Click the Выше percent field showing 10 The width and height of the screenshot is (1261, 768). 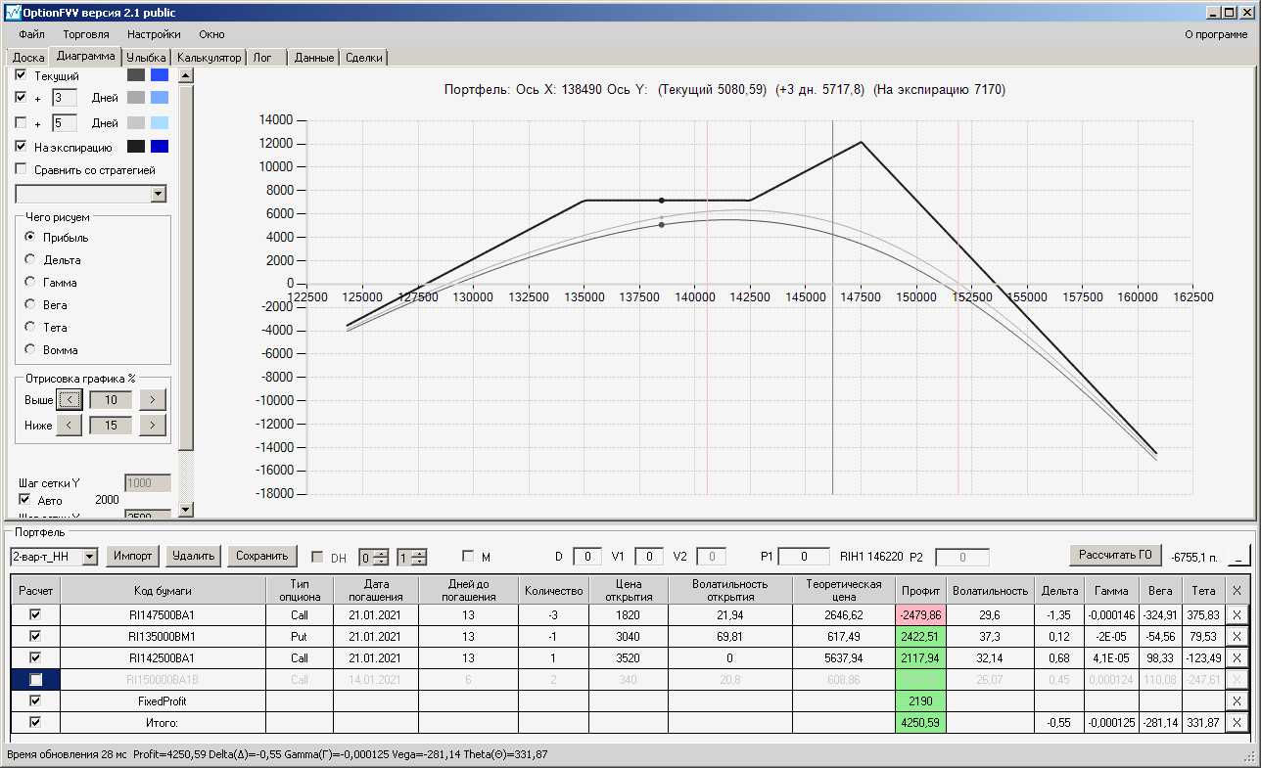[111, 399]
